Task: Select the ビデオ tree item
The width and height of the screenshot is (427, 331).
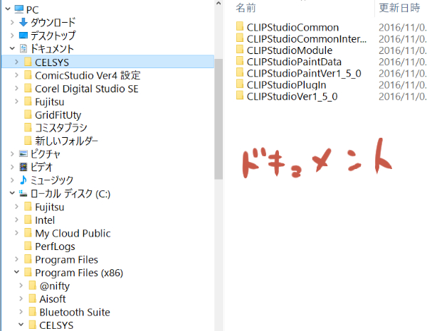Action: [41, 167]
